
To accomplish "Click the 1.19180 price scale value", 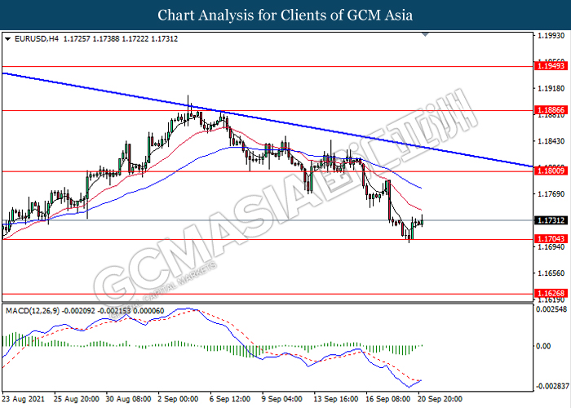I will (x=551, y=88).
